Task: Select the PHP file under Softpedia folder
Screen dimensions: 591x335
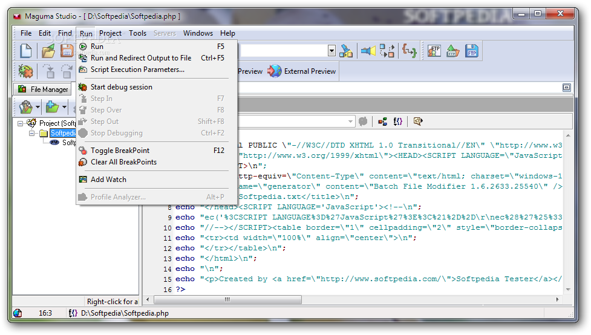Action: coord(68,143)
